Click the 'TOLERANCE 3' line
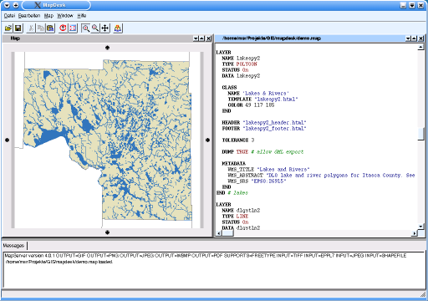Viewport: 428px width, 301px height. coord(238,140)
